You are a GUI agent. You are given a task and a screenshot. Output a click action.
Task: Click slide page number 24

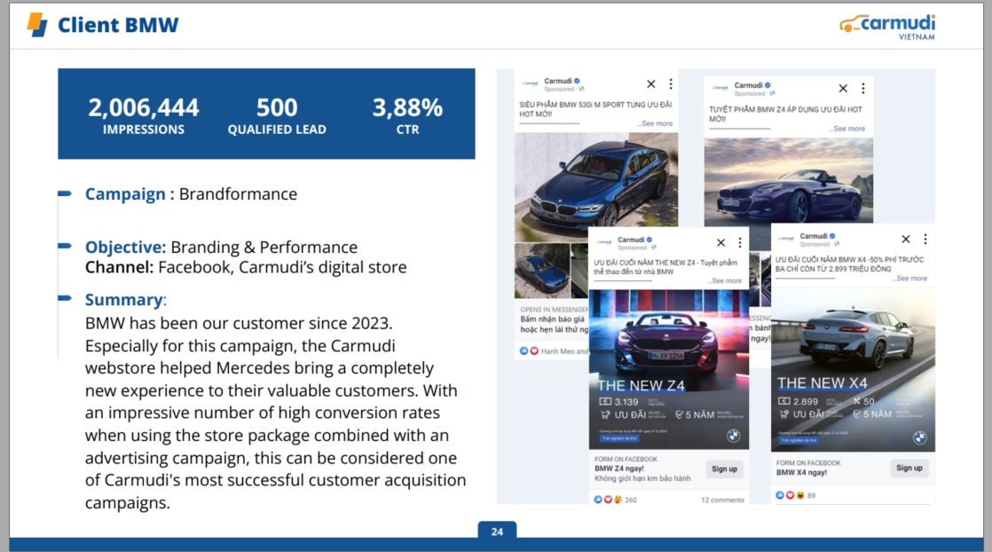point(497,532)
